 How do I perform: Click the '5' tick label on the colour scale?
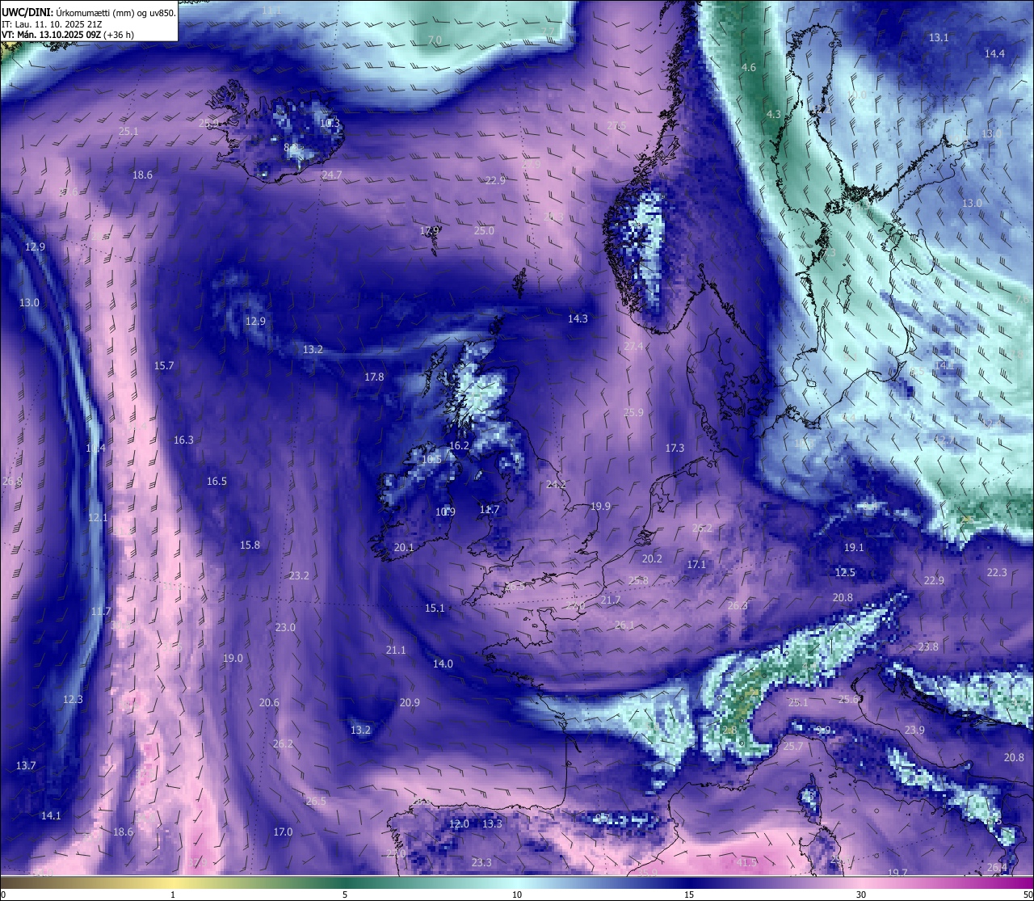(x=345, y=895)
